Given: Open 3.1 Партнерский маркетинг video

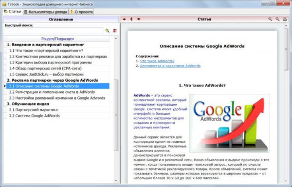Looking at the screenshot, I should click(58, 110).
